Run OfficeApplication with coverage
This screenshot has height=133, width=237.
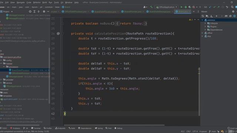coord(190,7)
